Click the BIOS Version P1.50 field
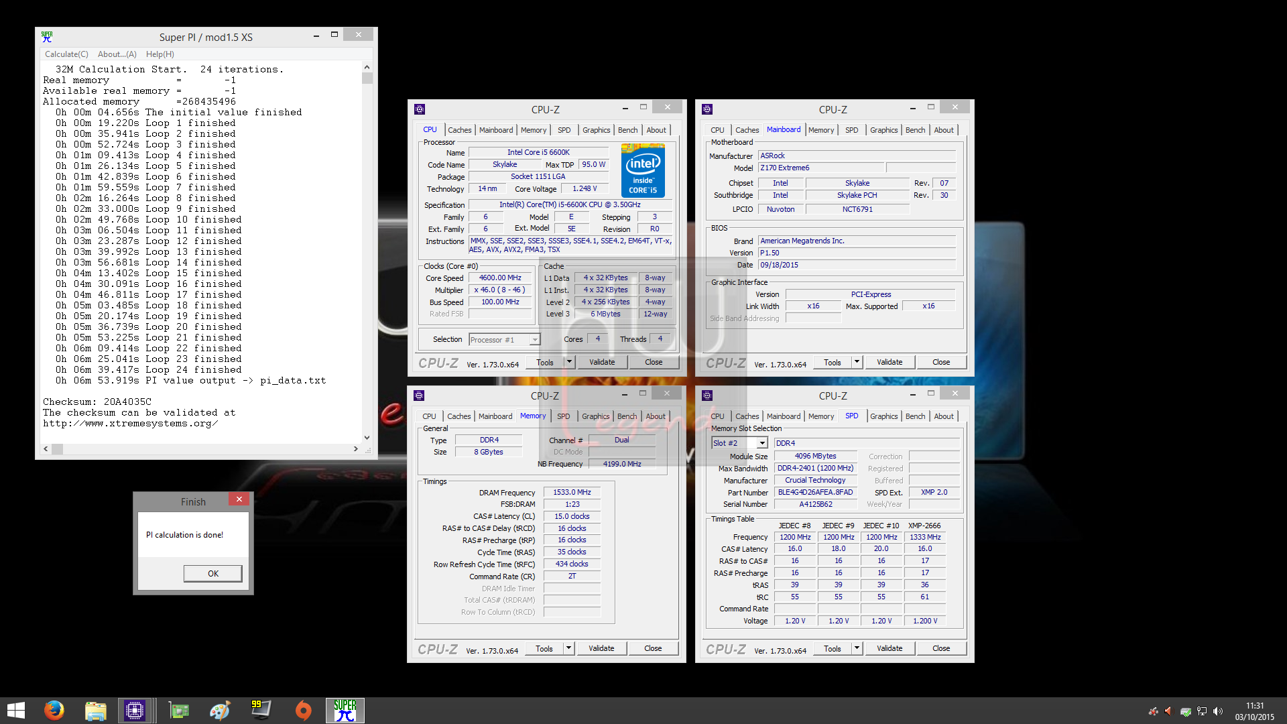Screen dimensions: 1287x724 (857, 253)
